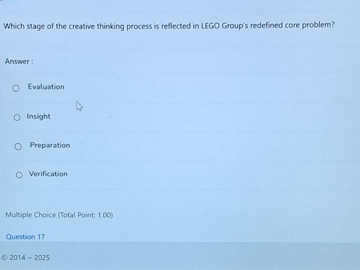Pick the Verification radio button

pyautogui.click(x=19, y=175)
